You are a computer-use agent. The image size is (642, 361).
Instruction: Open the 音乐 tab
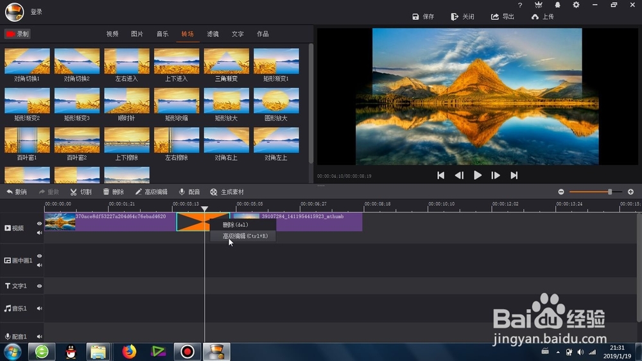pyautogui.click(x=162, y=34)
